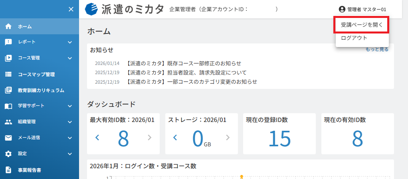The width and height of the screenshot is (408, 179).
Task: Open notice 担当者設定、請求先設定について
Action: [186, 73]
